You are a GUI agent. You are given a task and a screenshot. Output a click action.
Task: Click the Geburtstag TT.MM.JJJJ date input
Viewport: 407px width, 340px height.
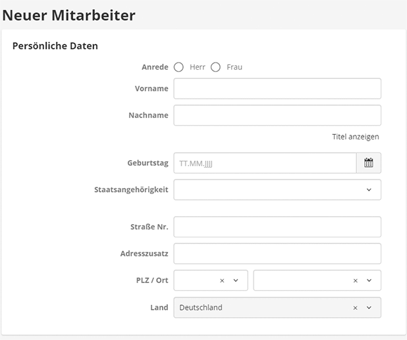pyautogui.click(x=265, y=163)
